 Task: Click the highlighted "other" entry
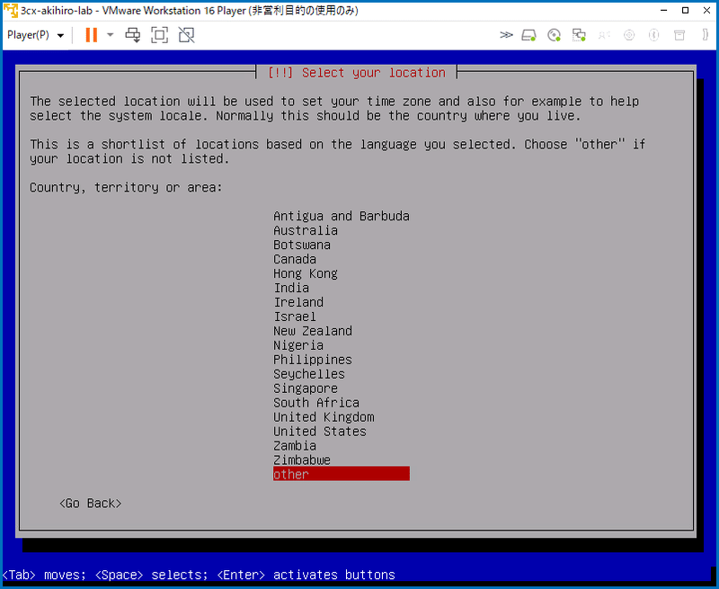(342, 474)
